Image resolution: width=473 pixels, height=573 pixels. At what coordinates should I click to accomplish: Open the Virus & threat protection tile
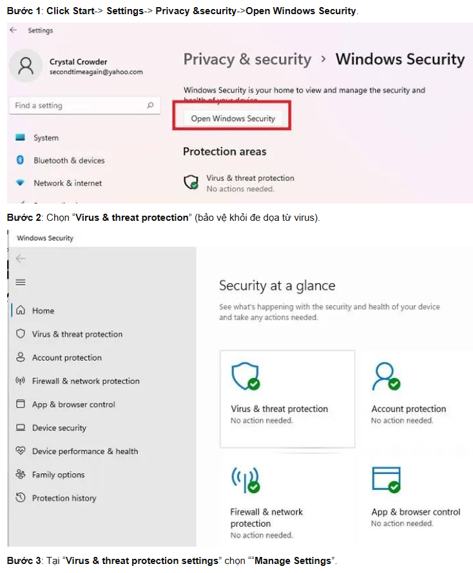point(287,399)
